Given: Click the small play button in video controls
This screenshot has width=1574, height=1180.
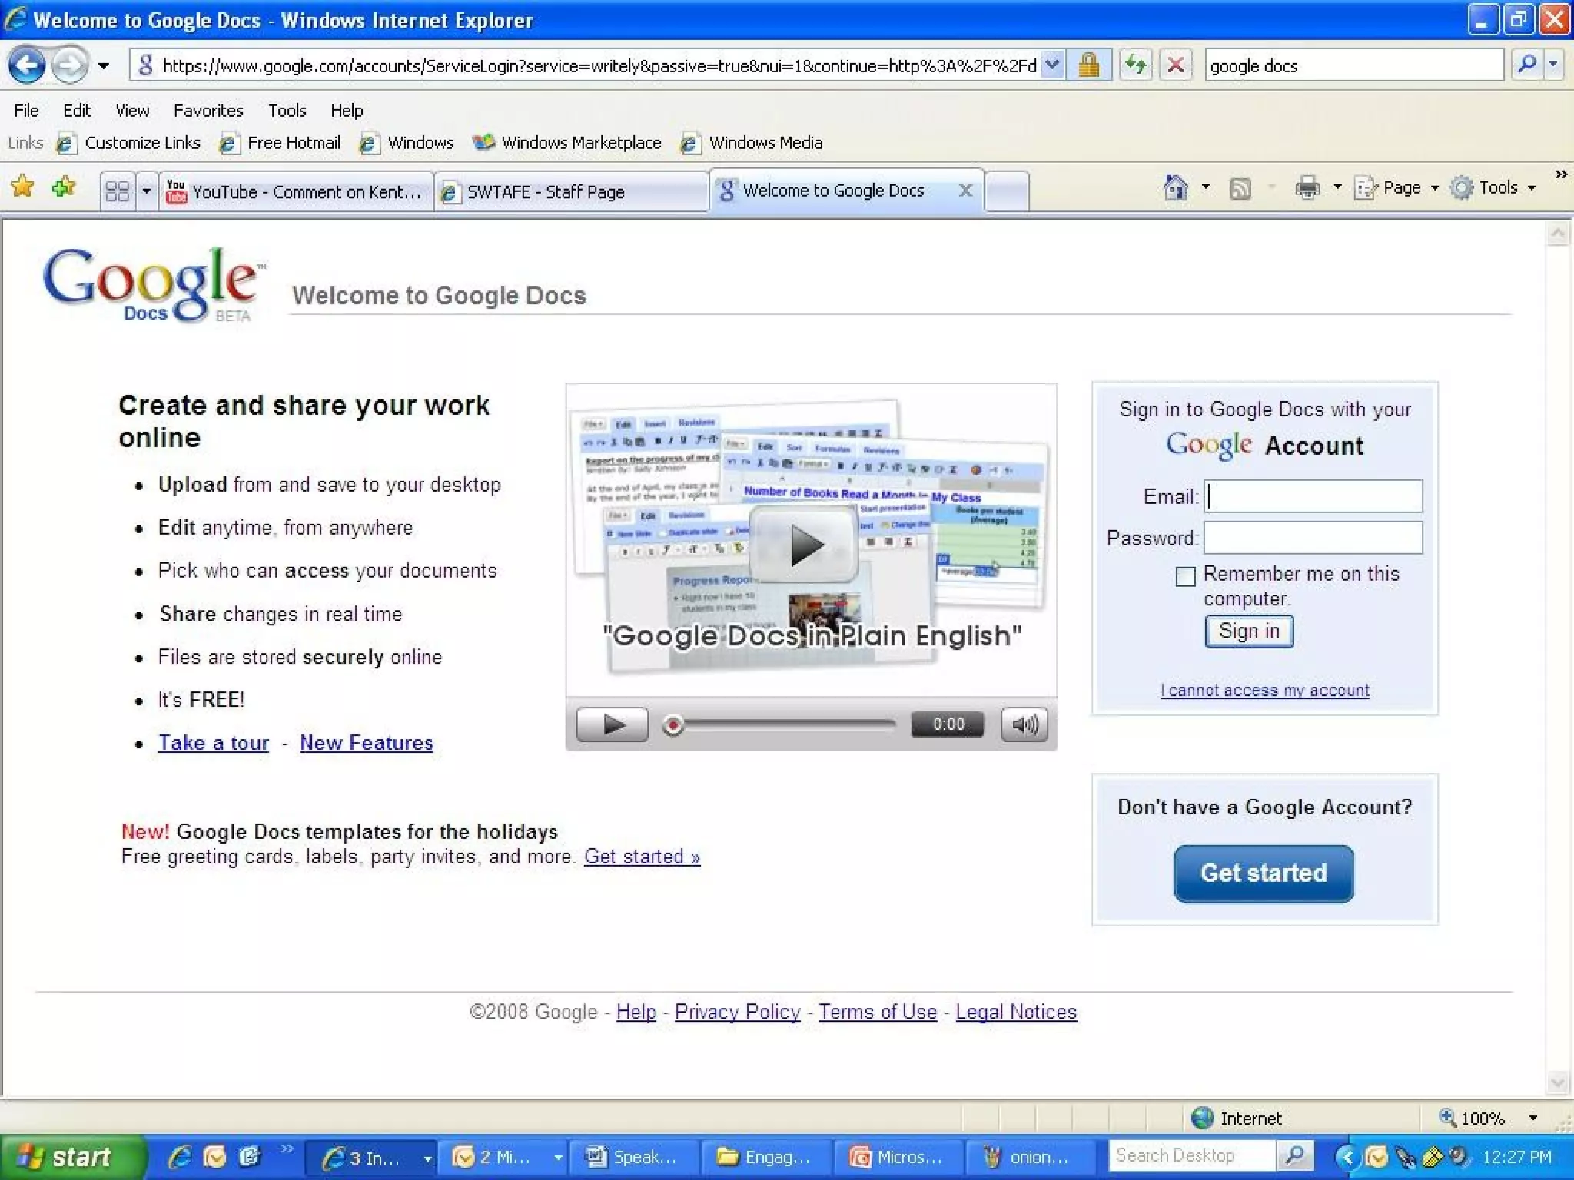Looking at the screenshot, I should click(x=612, y=724).
